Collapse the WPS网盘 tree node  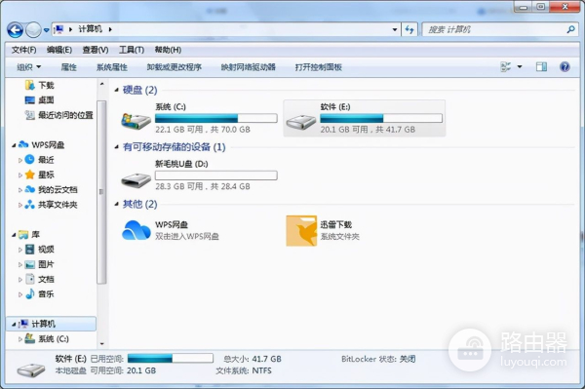[14, 145]
